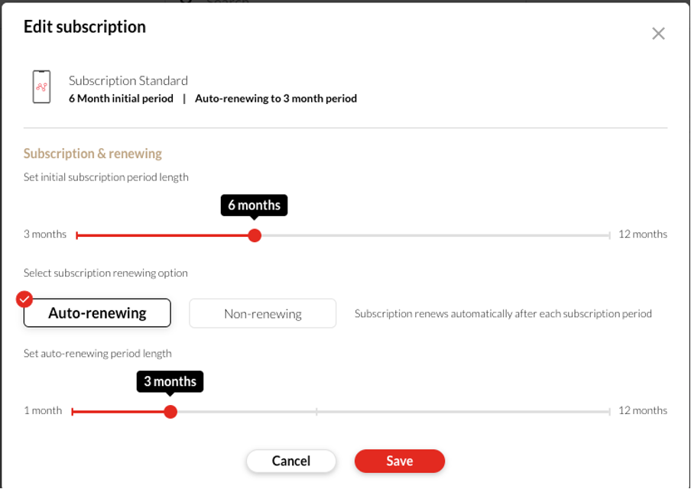Click the middle tick on auto-renewing slider
Screen dimensions: 691x489
coord(316,412)
